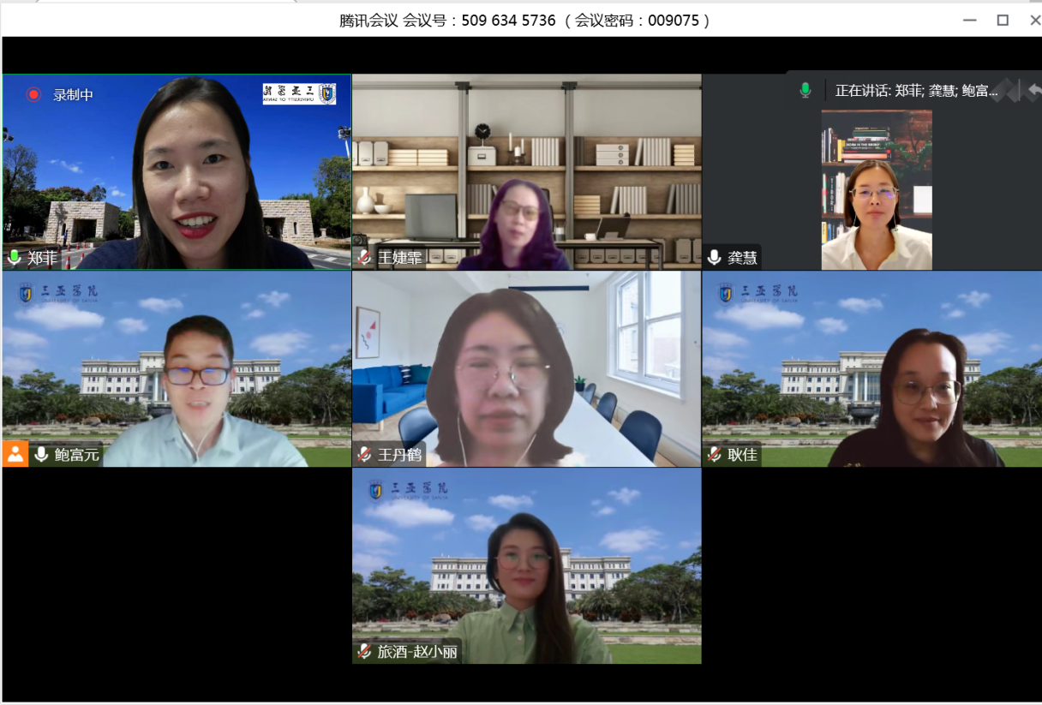Click the green microphone icon beside 郑菲
This screenshot has width=1042, height=705.
point(15,258)
